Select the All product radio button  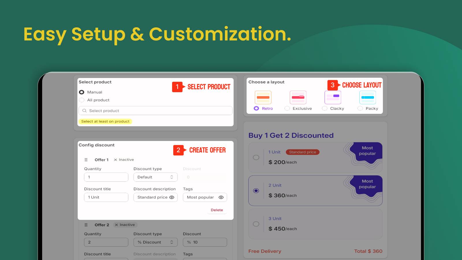tap(81, 100)
